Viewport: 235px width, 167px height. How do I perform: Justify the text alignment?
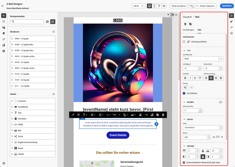tap(221, 78)
